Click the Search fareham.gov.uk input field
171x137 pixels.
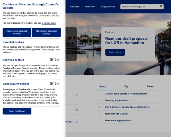[140, 6]
